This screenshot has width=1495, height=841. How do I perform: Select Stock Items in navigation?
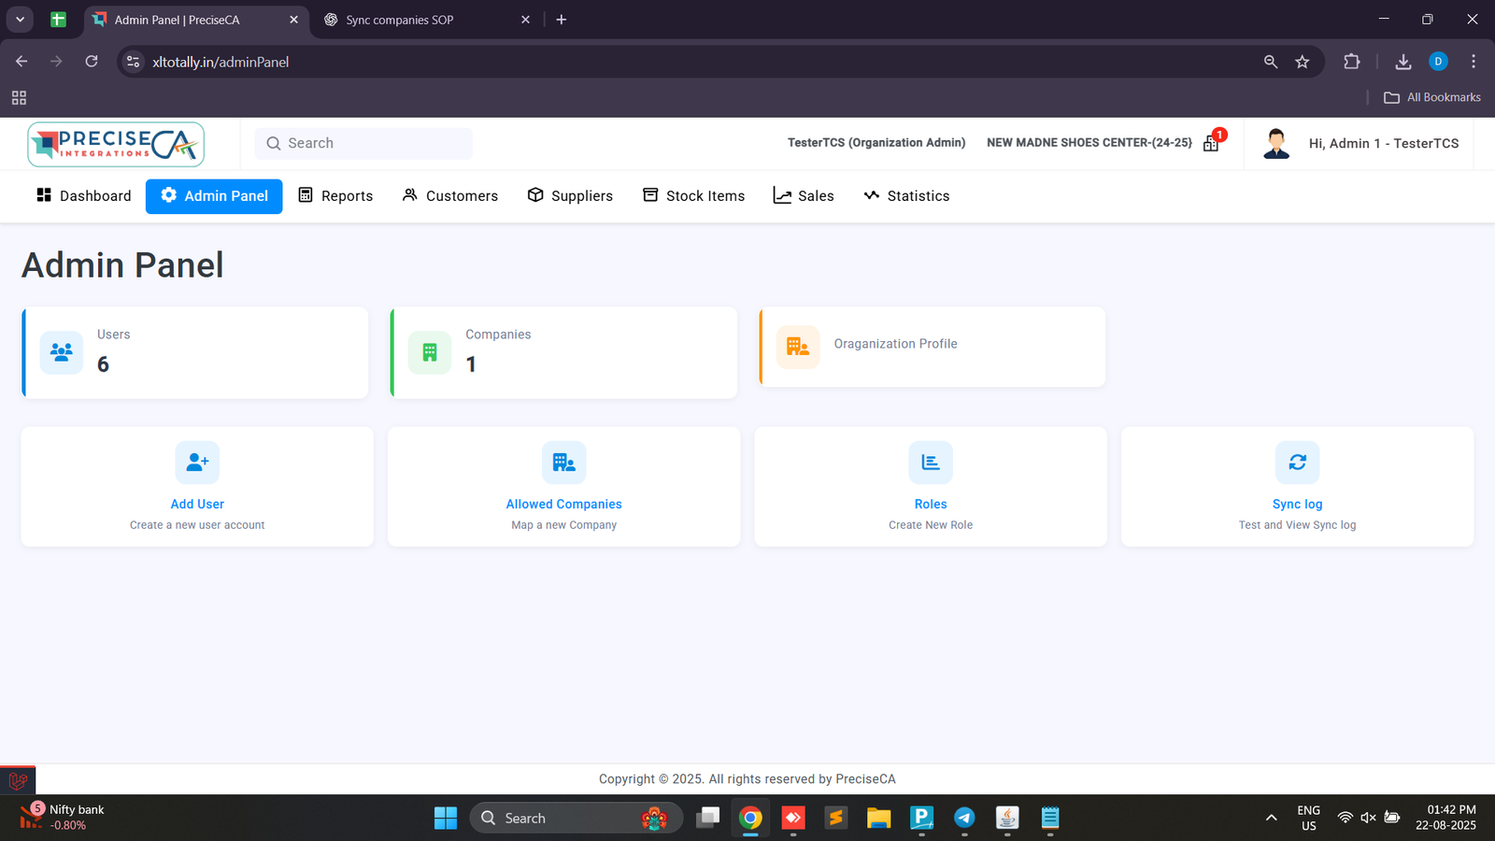click(x=694, y=196)
